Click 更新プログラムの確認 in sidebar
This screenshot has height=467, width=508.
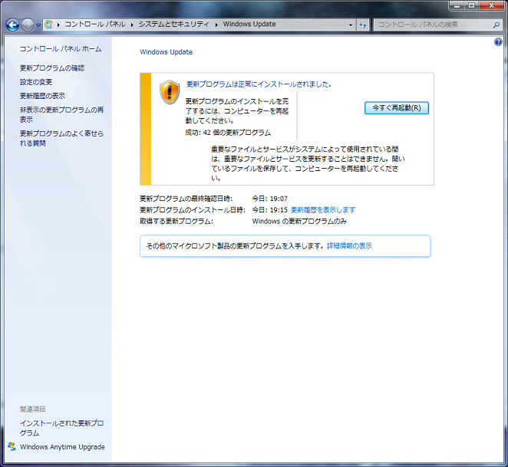tap(52, 68)
